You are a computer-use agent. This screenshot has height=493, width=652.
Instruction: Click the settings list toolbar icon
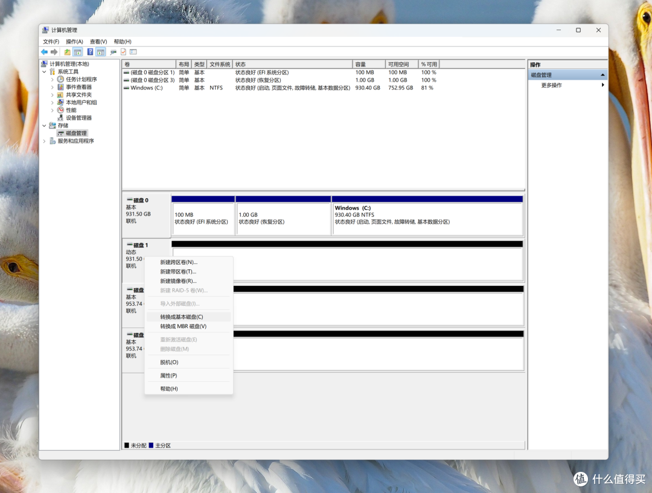[x=133, y=52]
